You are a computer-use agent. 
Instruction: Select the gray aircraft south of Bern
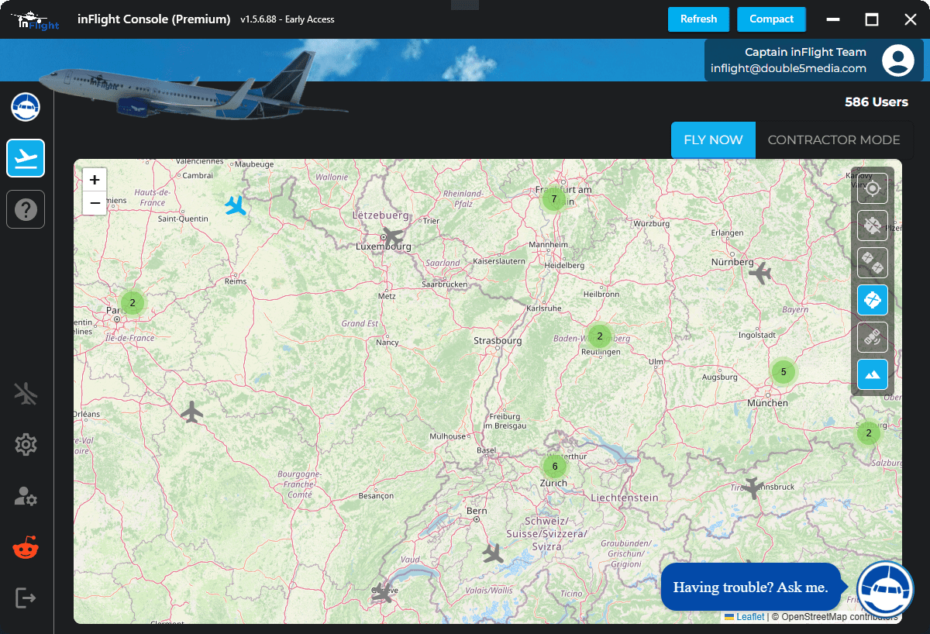click(493, 553)
